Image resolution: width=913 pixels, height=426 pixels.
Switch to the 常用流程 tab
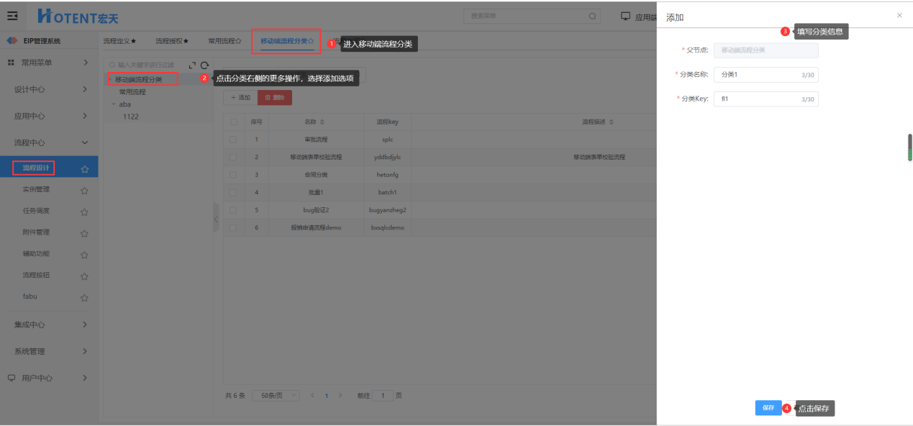click(x=224, y=41)
